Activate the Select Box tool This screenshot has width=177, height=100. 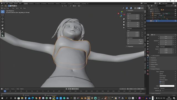(x=2, y=12)
